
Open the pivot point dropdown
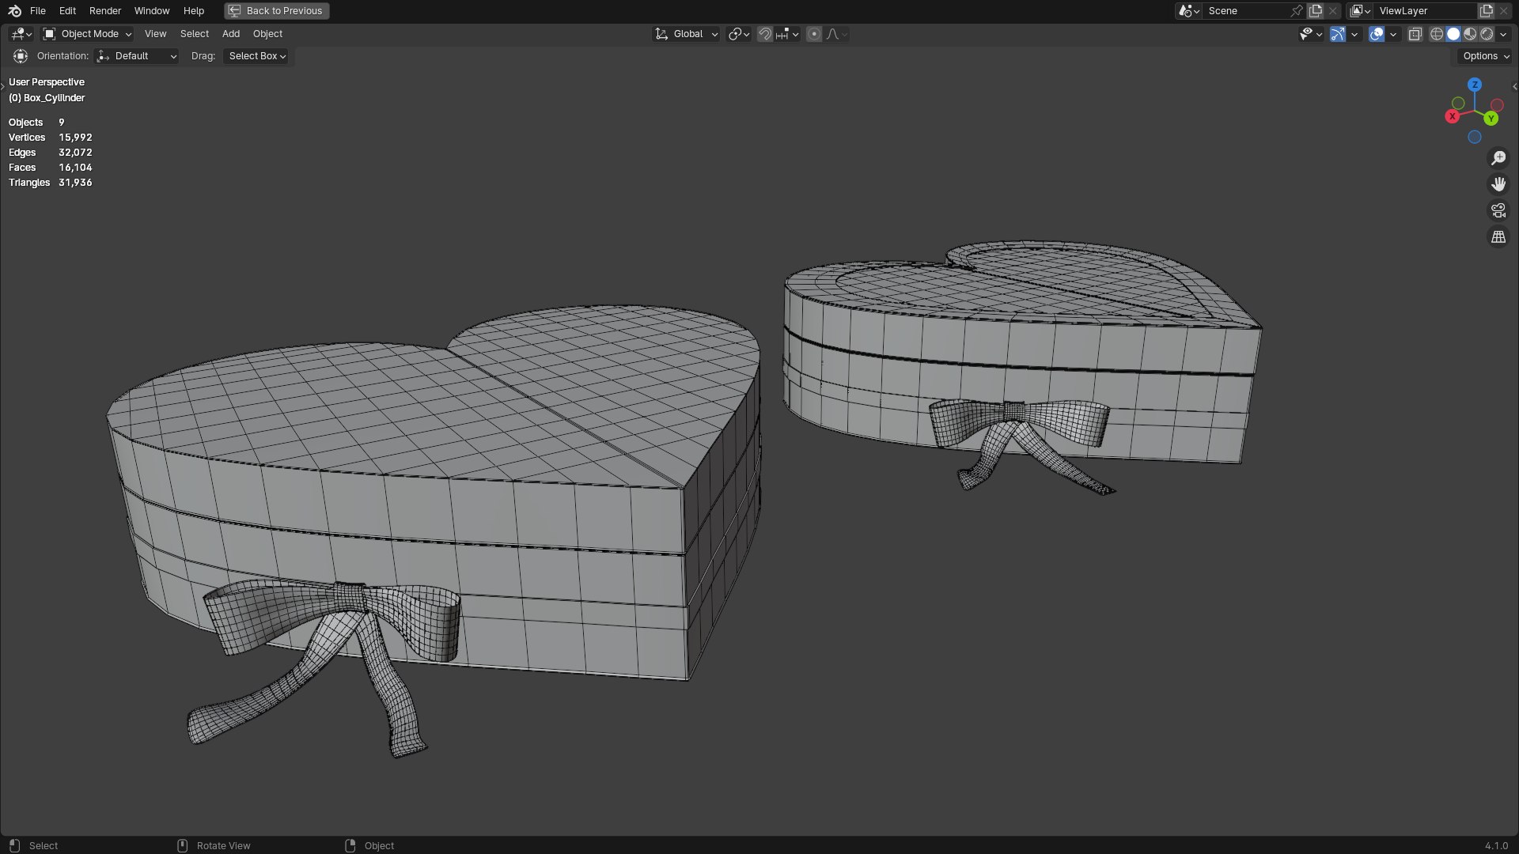click(738, 34)
